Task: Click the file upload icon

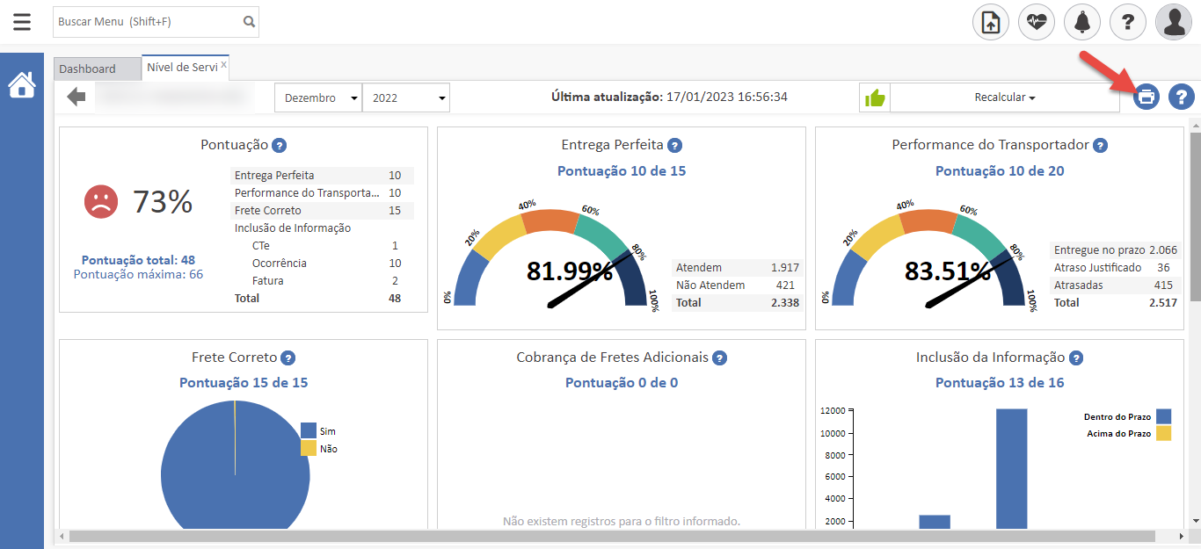Action: click(x=990, y=22)
